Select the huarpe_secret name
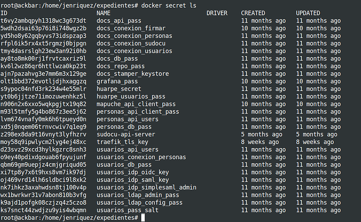 (119, 89)
